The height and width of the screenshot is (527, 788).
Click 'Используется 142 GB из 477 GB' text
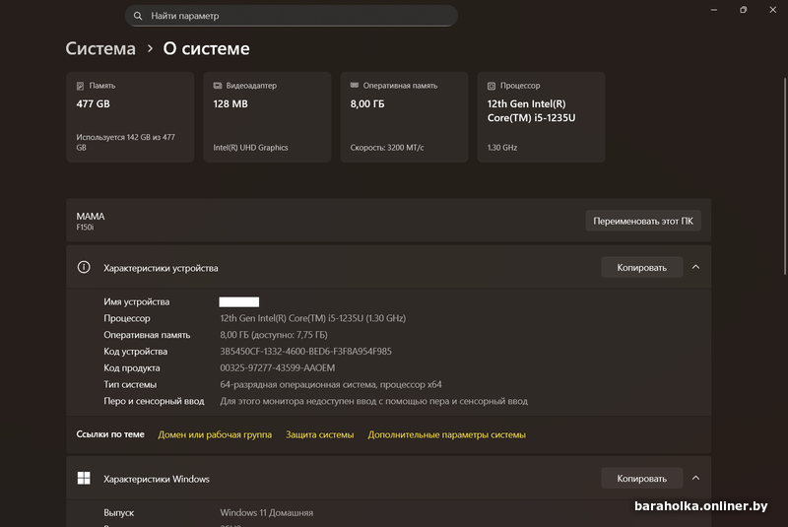(126, 142)
